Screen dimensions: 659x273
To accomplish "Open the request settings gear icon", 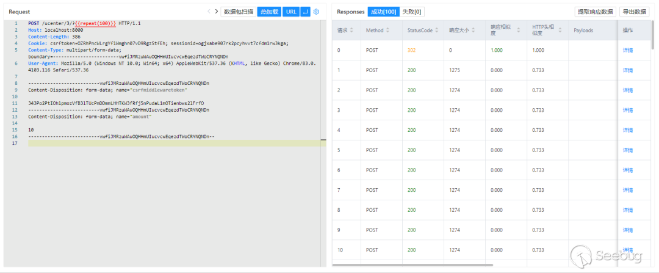I will click(x=316, y=12).
